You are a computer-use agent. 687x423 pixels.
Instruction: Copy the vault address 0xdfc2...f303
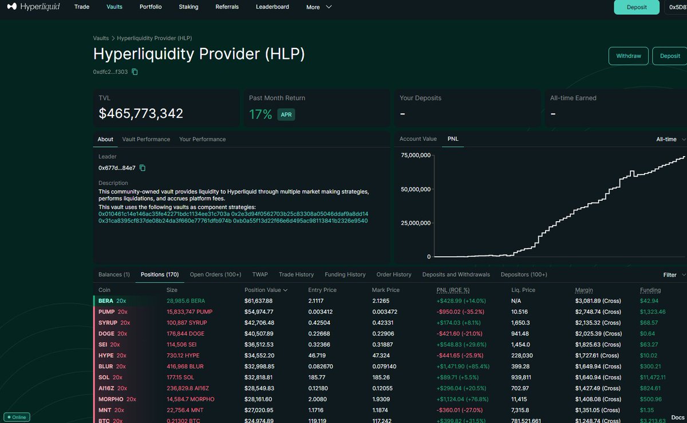pos(135,72)
